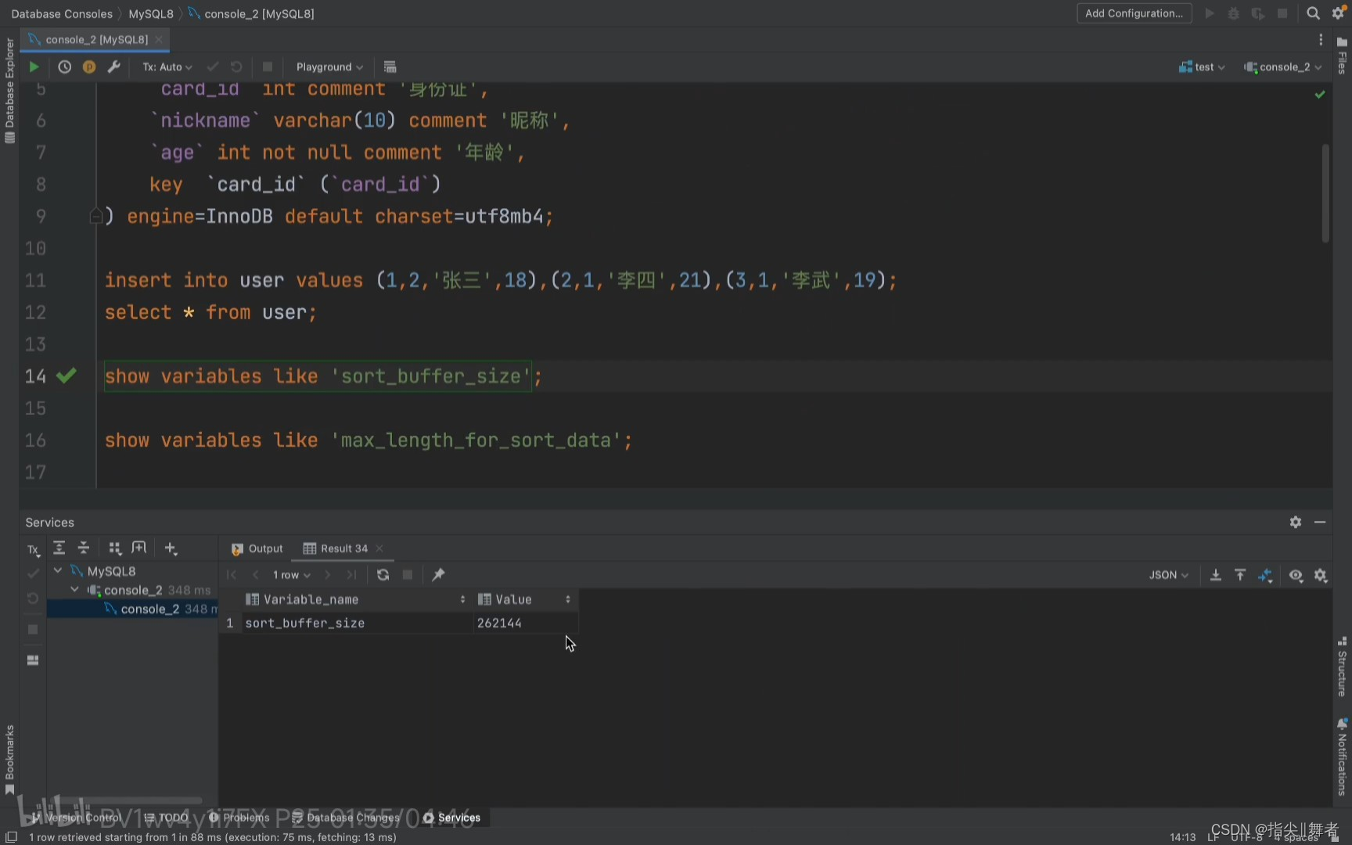Open console settings via the wrench icon

click(113, 67)
